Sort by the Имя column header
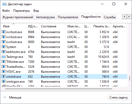Viewport: 132px width, 104px height. 13,26
